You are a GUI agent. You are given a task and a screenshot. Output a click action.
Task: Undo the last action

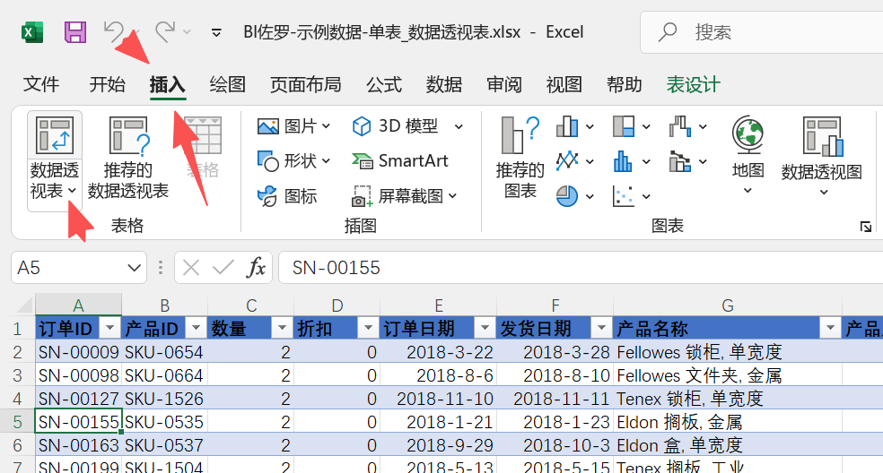click(x=114, y=31)
